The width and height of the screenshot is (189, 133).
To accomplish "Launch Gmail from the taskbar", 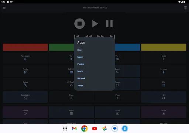I will point(74,129).
